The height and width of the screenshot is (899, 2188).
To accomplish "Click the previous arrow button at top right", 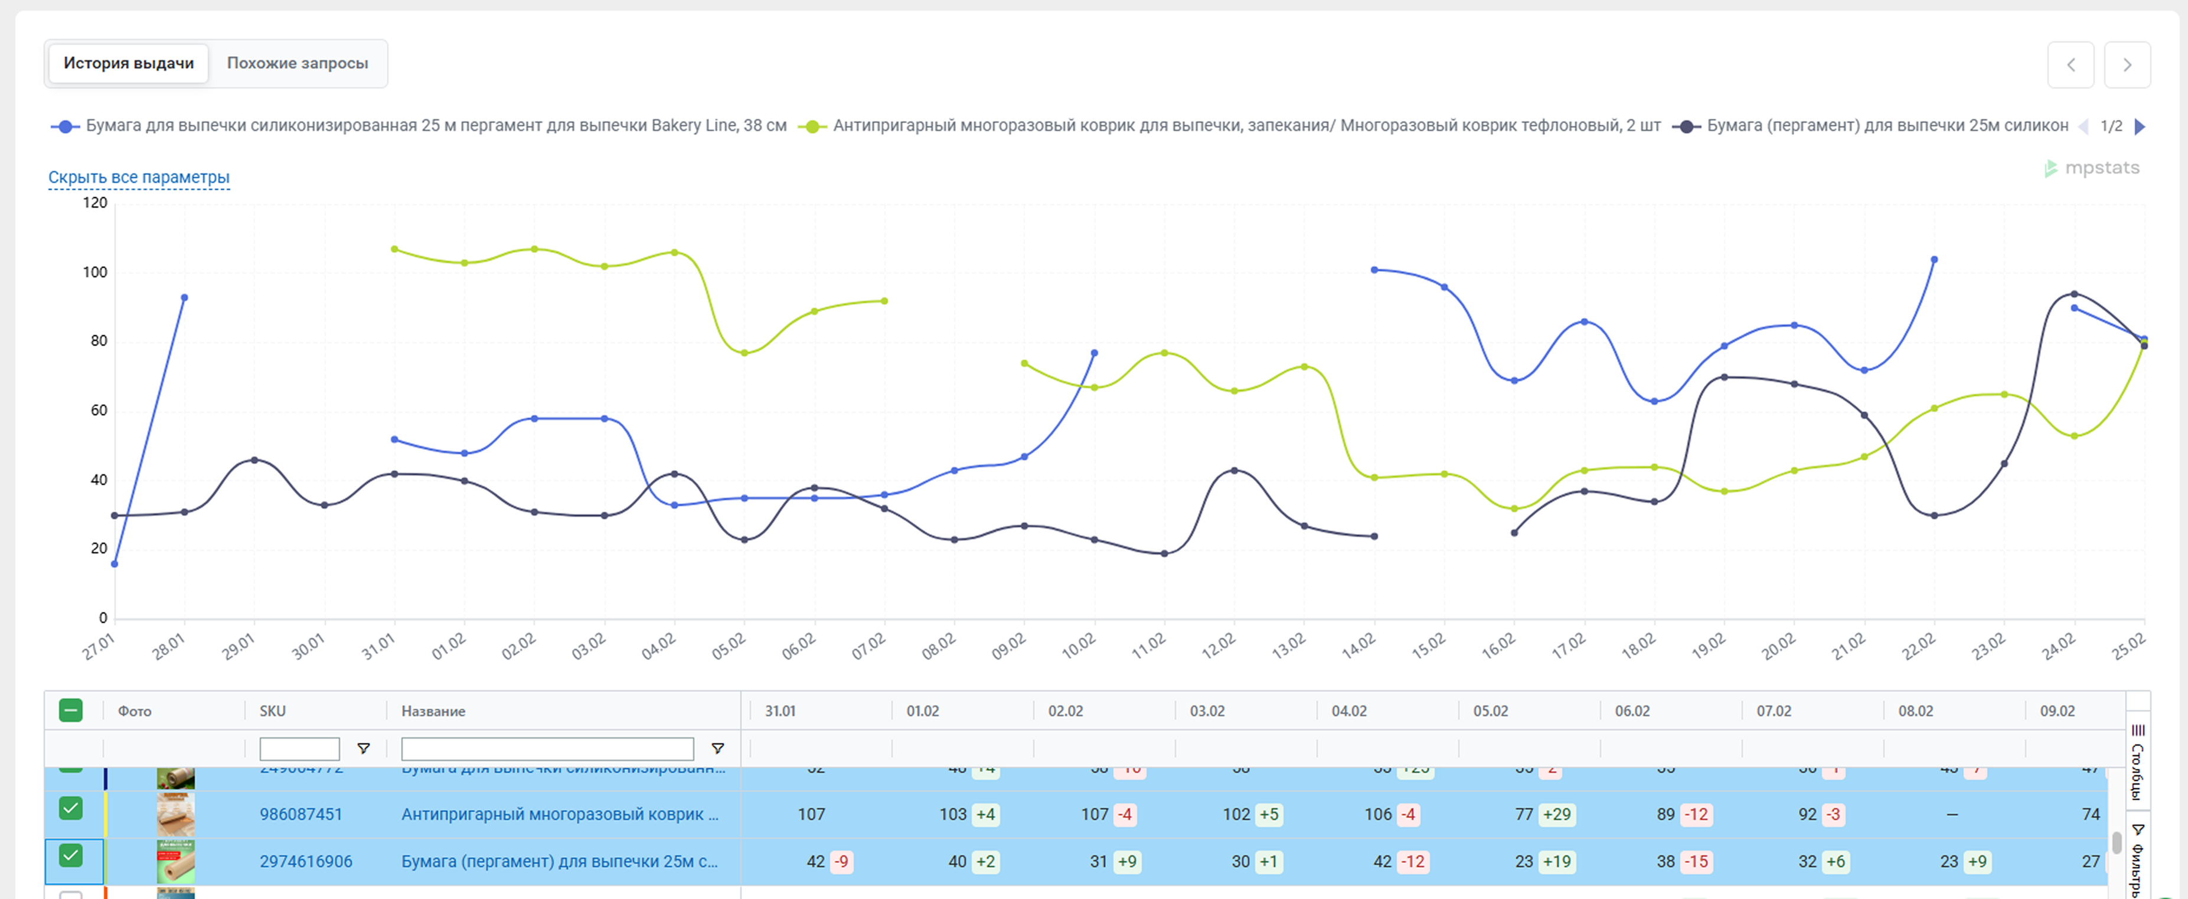I will tap(2070, 64).
